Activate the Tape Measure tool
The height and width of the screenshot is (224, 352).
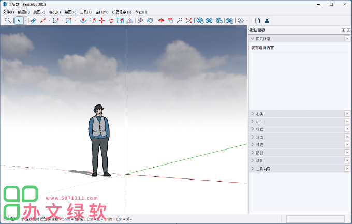pos(141,21)
